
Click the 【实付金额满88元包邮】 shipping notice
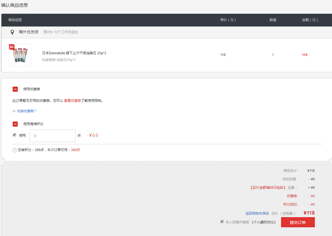[x=268, y=188]
